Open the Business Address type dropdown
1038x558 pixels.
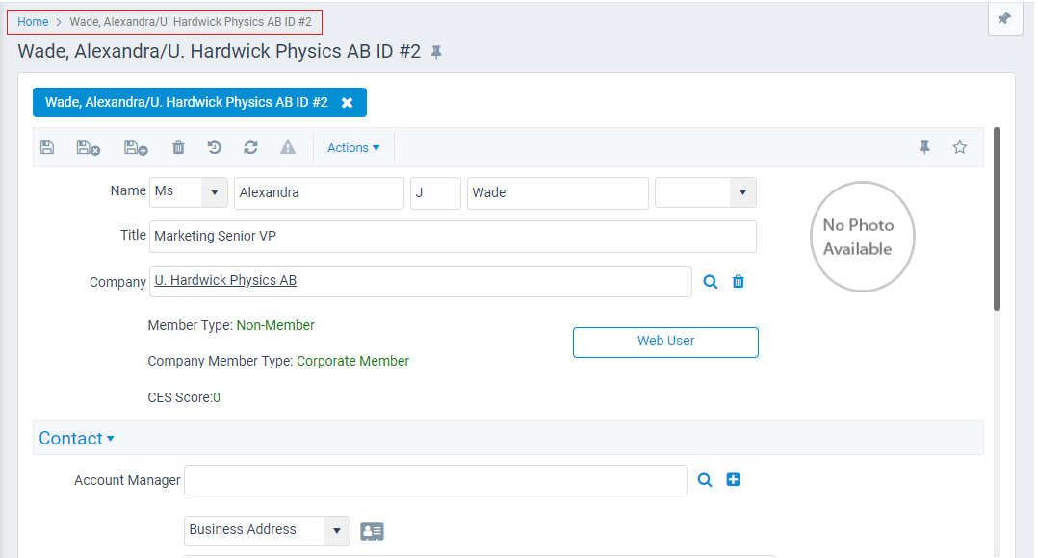[336, 530]
